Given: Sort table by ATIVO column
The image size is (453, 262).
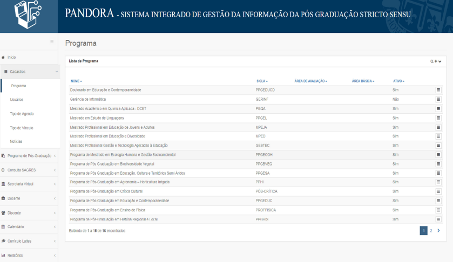Looking at the screenshot, I should point(398,81).
